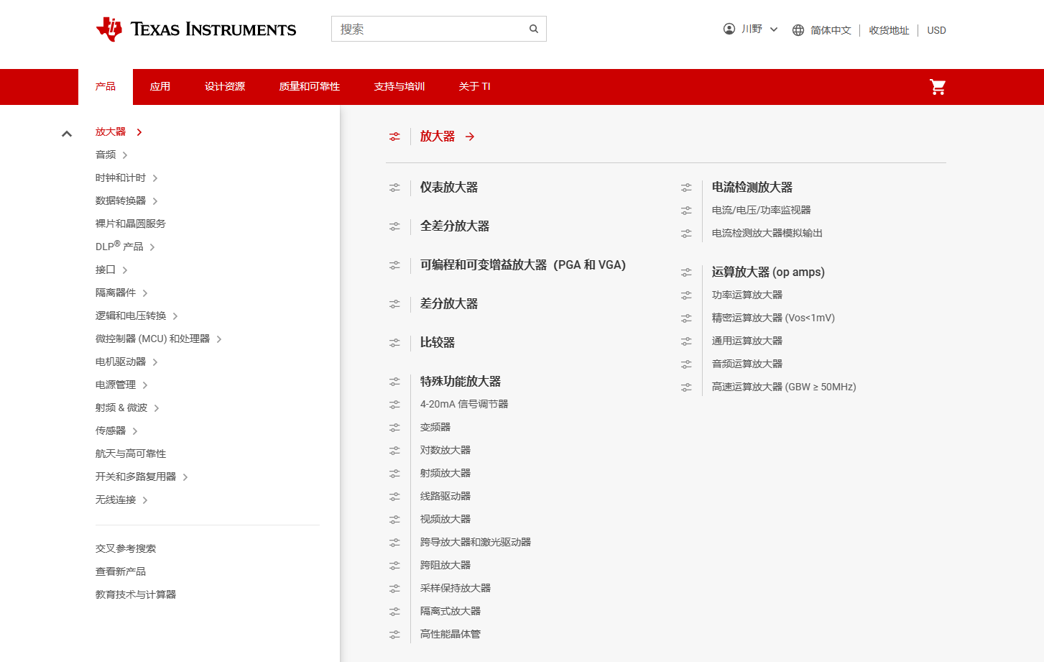Click the 查看新产品 link
Screen dimensions: 1044x662
tap(121, 571)
